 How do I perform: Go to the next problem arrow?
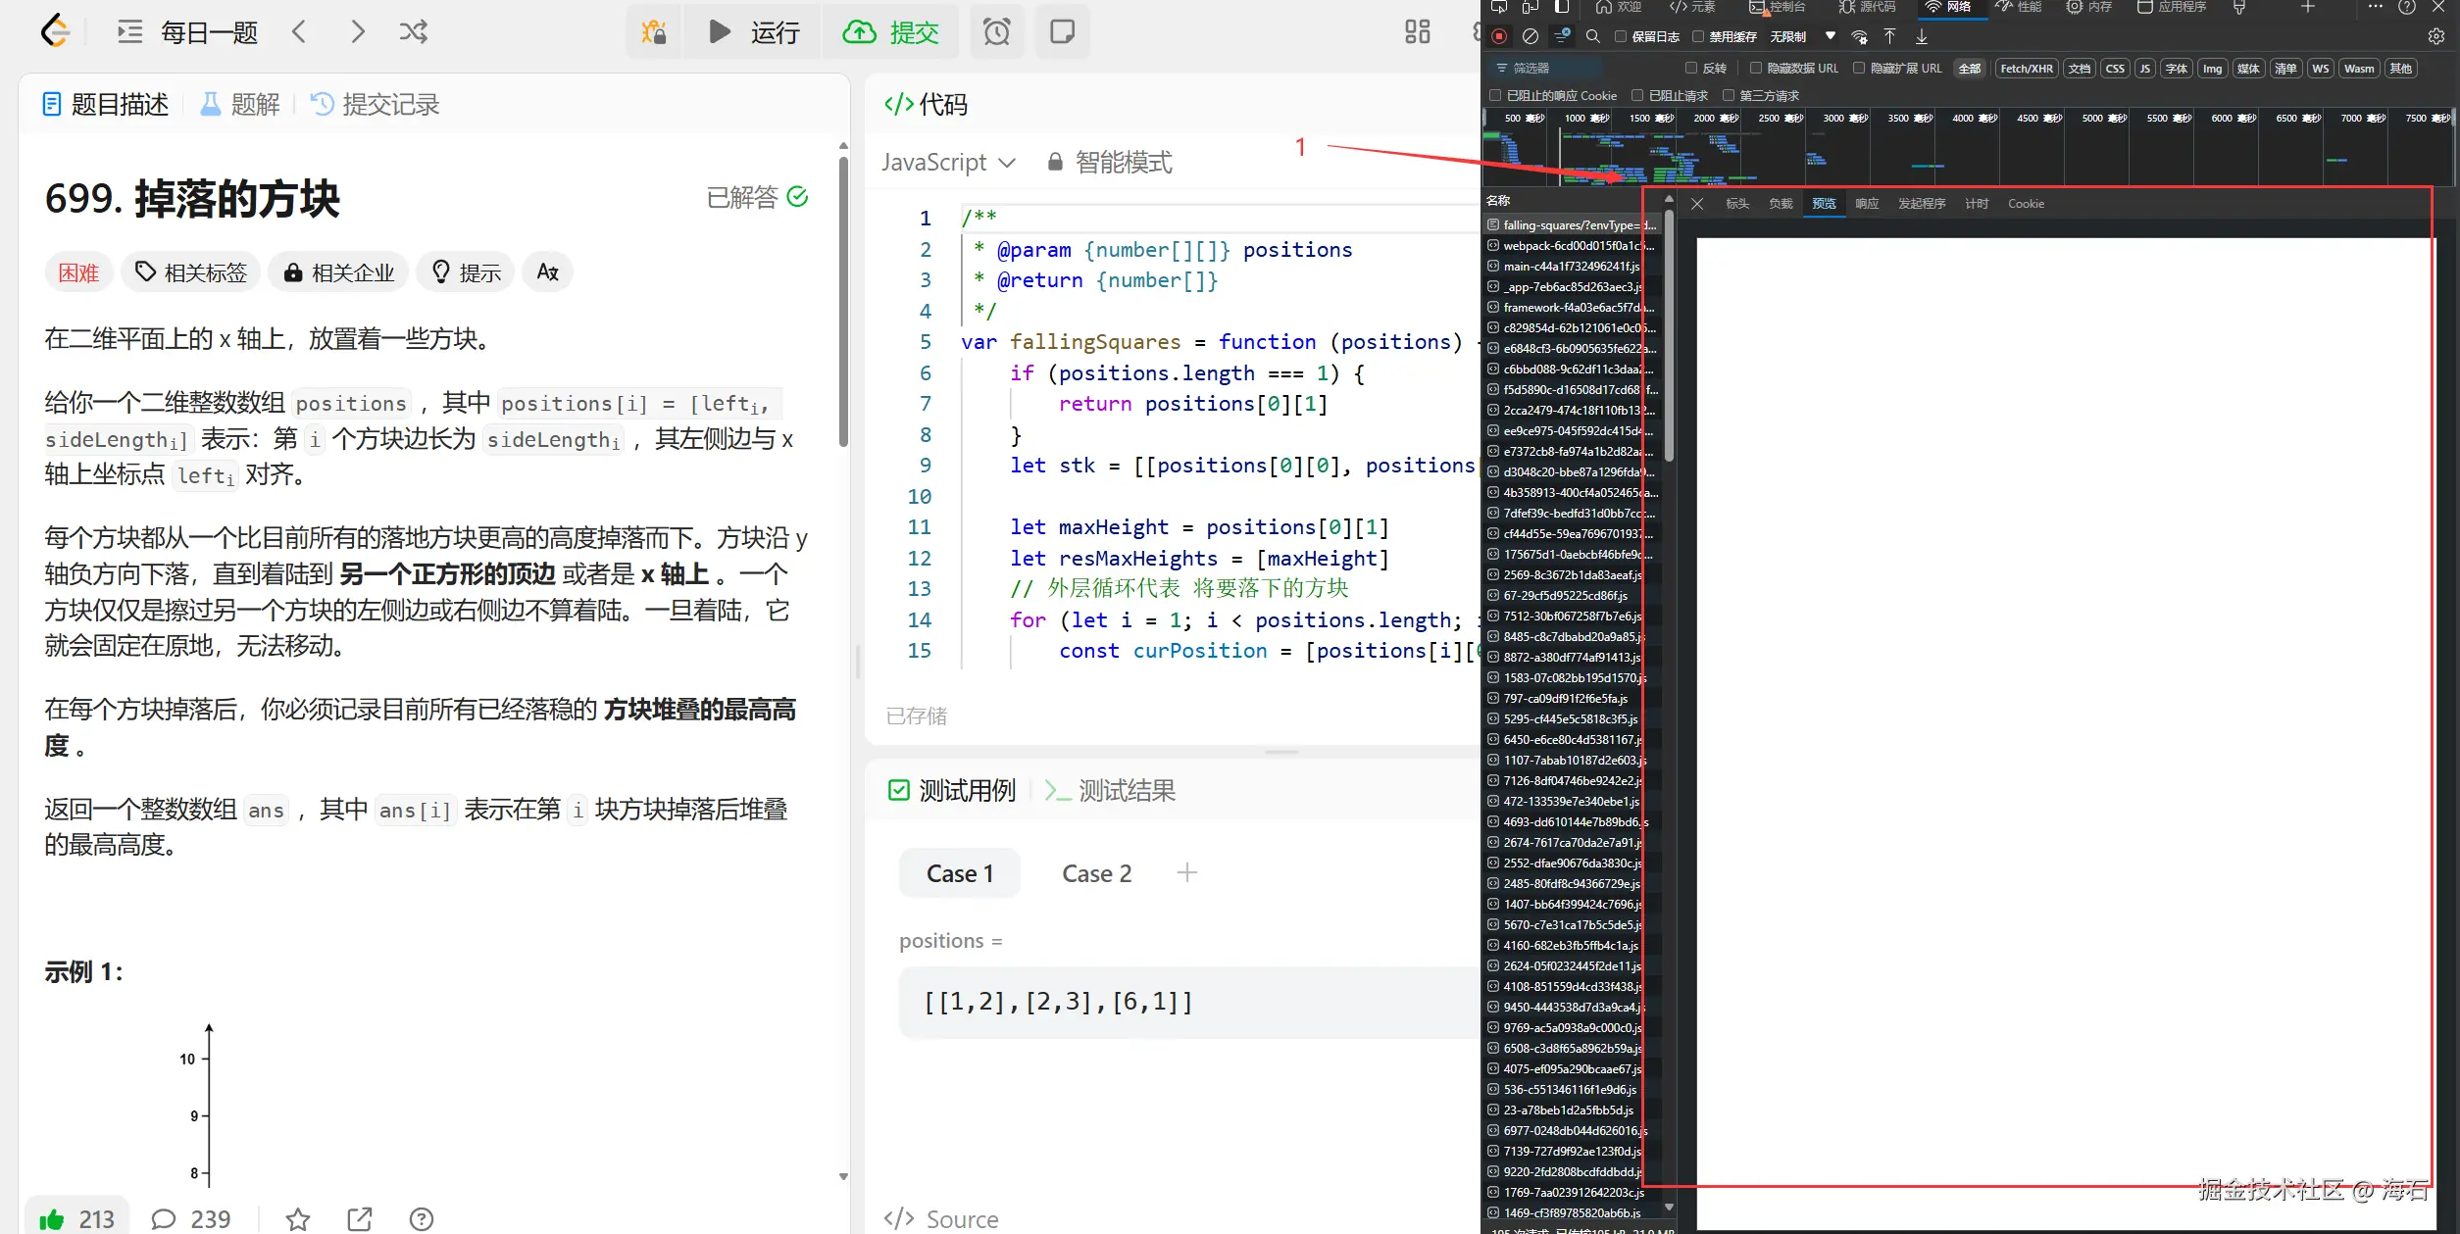click(x=357, y=32)
